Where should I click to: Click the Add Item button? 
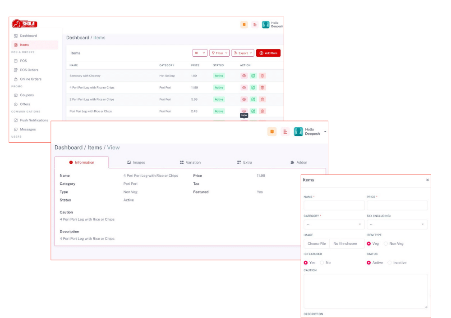tap(268, 53)
